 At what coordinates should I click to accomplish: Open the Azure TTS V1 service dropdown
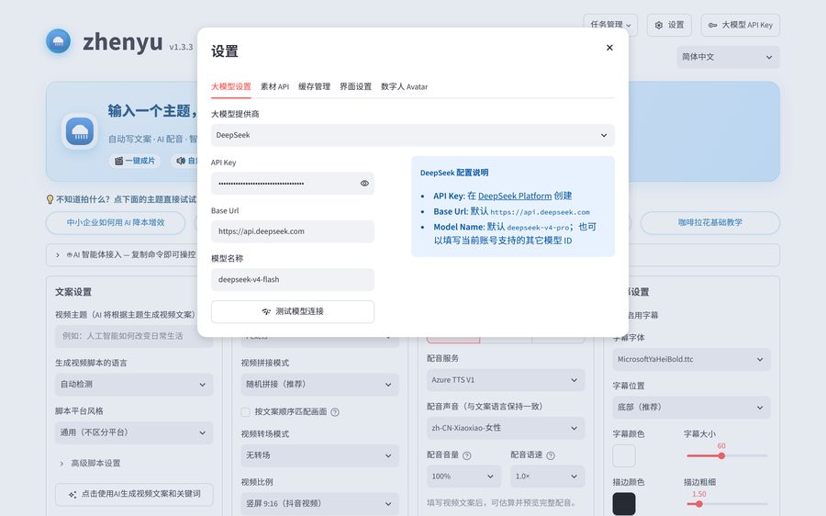506,379
